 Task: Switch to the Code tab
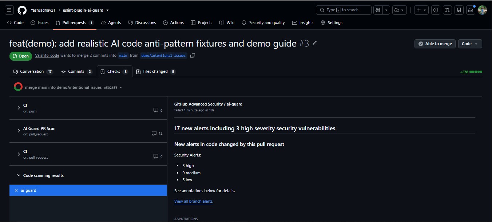(15, 23)
